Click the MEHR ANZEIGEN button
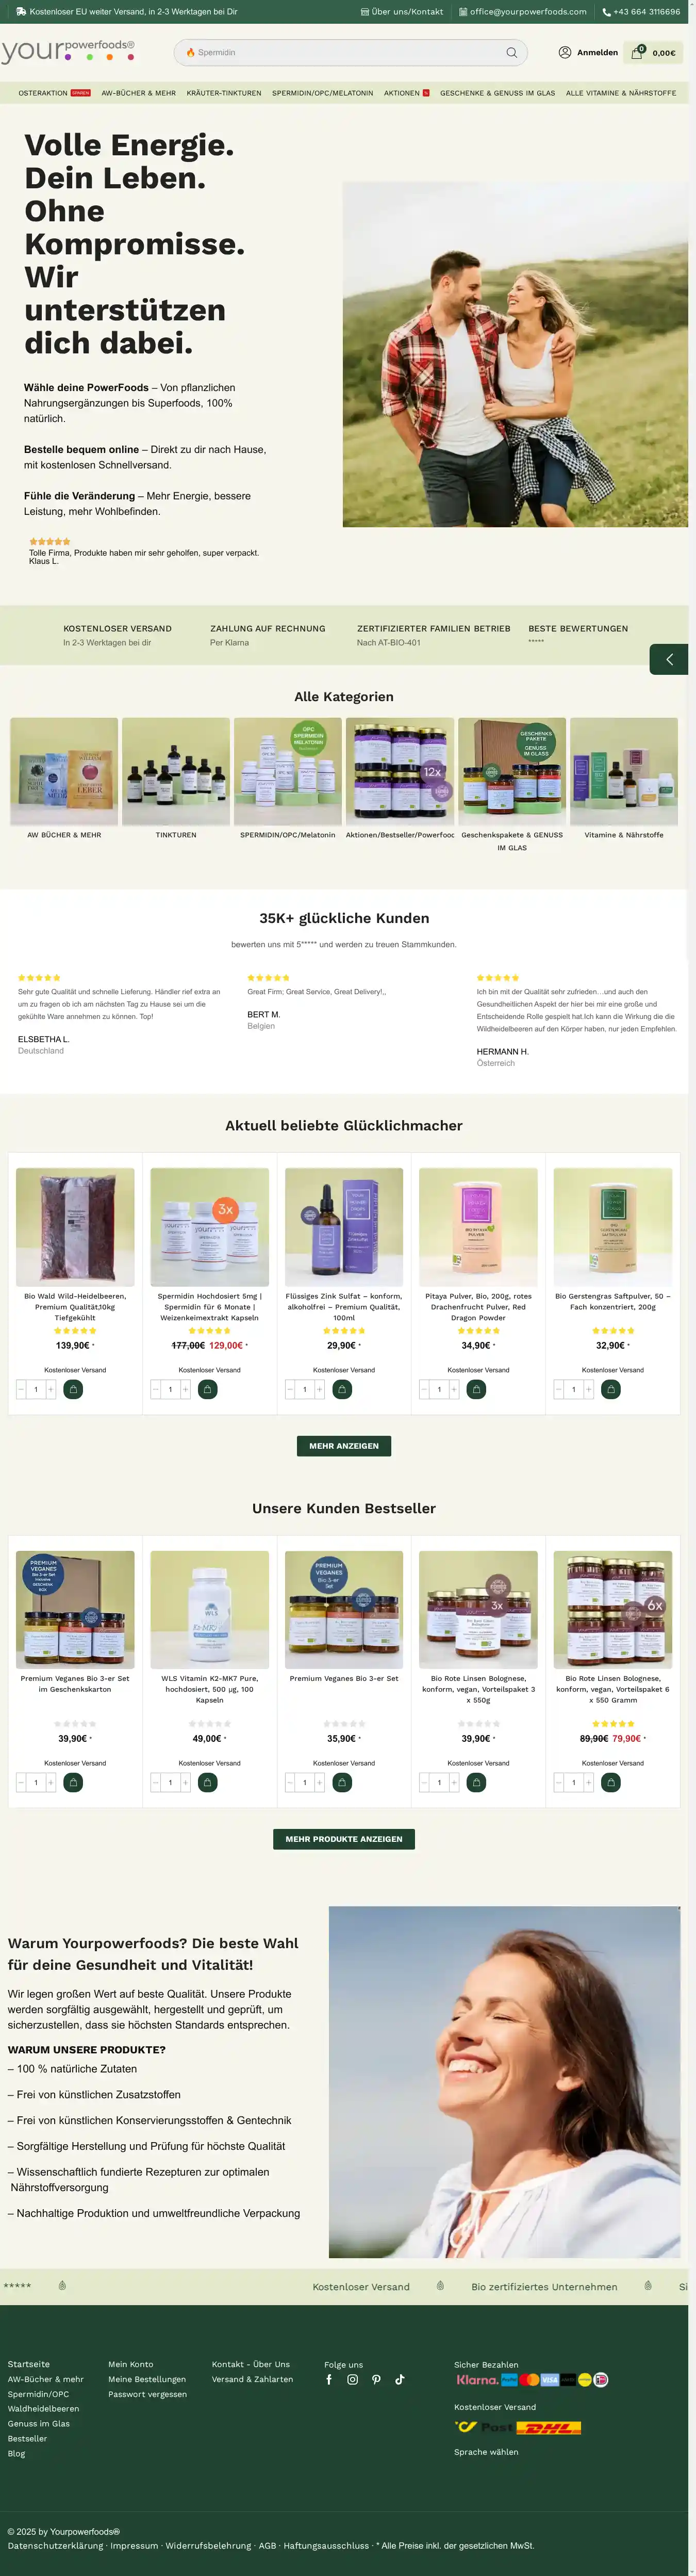 344,1446
